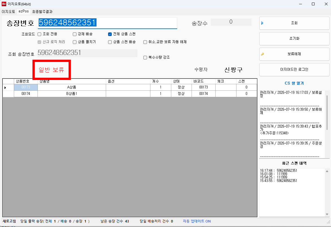331x227 pixels.
Task: Click 자동 업데이트 ON status link
Action: pos(197,221)
